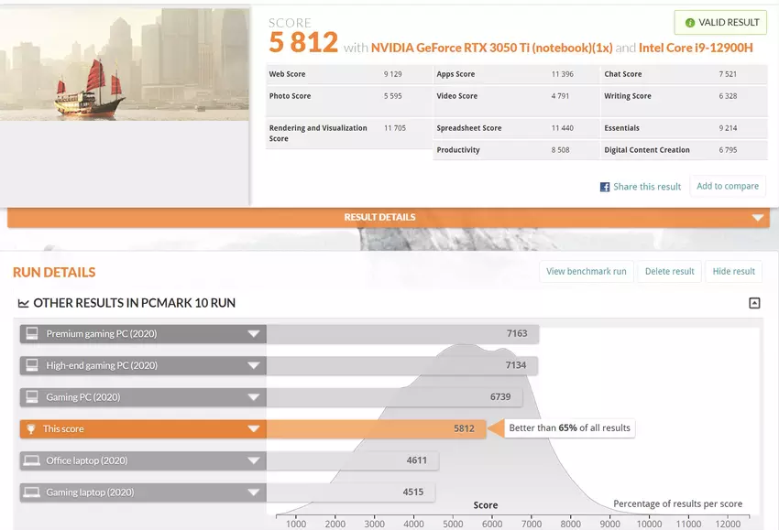Click the High-end gaming PC device icon
This screenshot has height=530, width=779.
32,366
